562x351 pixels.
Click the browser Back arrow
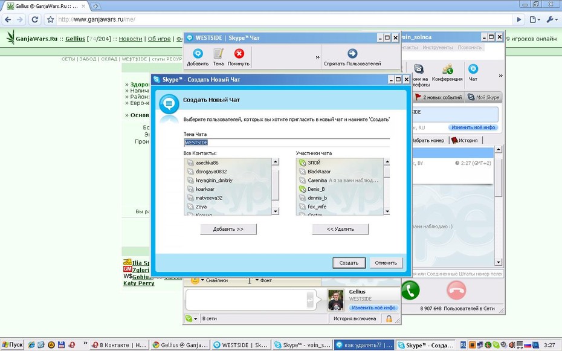[x=8, y=19]
